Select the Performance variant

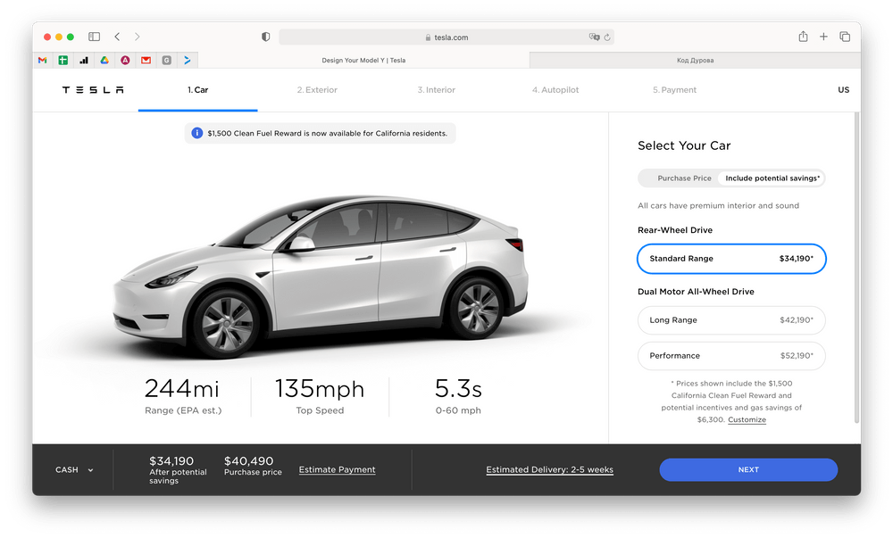(730, 355)
